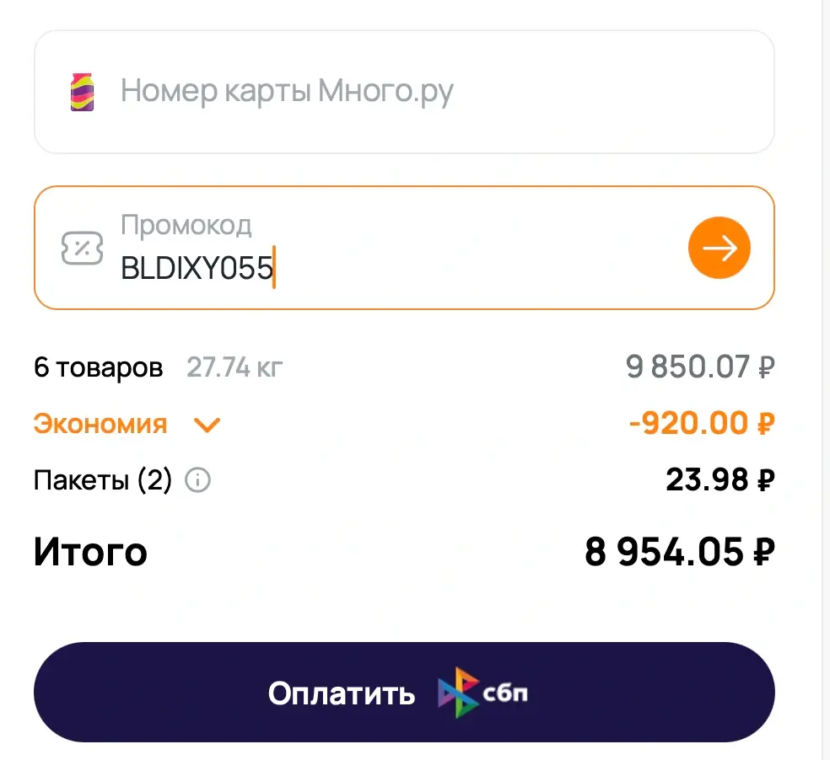Click the Итого total label

[x=90, y=553]
